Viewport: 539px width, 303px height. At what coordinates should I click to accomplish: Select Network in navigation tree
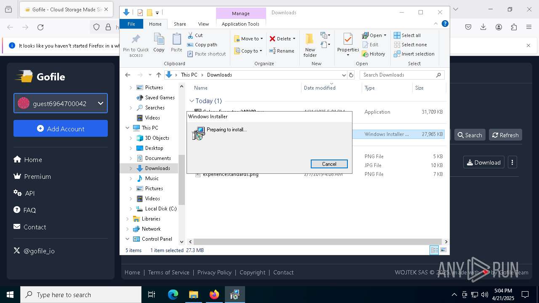coord(151,229)
